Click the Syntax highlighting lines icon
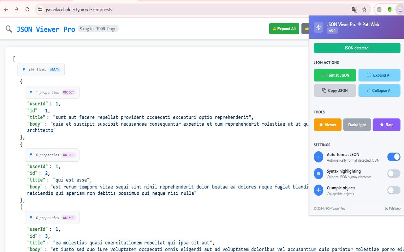Screen dimensions: 404x252 pos(318,173)
